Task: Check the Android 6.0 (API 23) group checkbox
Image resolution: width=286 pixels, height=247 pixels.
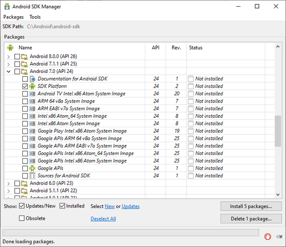Action: (17, 183)
